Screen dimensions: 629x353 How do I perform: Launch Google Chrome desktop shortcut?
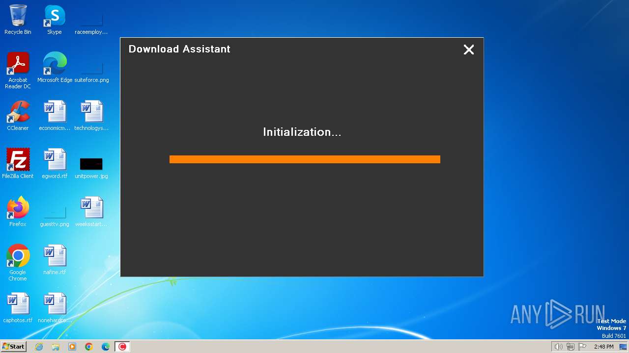[x=18, y=263]
